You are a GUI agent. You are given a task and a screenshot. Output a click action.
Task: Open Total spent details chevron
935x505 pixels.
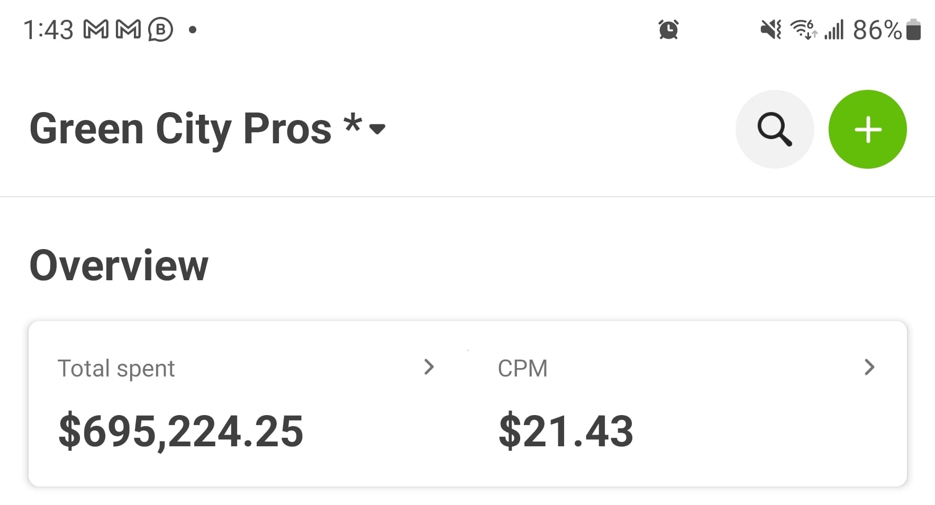pyautogui.click(x=429, y=367)
